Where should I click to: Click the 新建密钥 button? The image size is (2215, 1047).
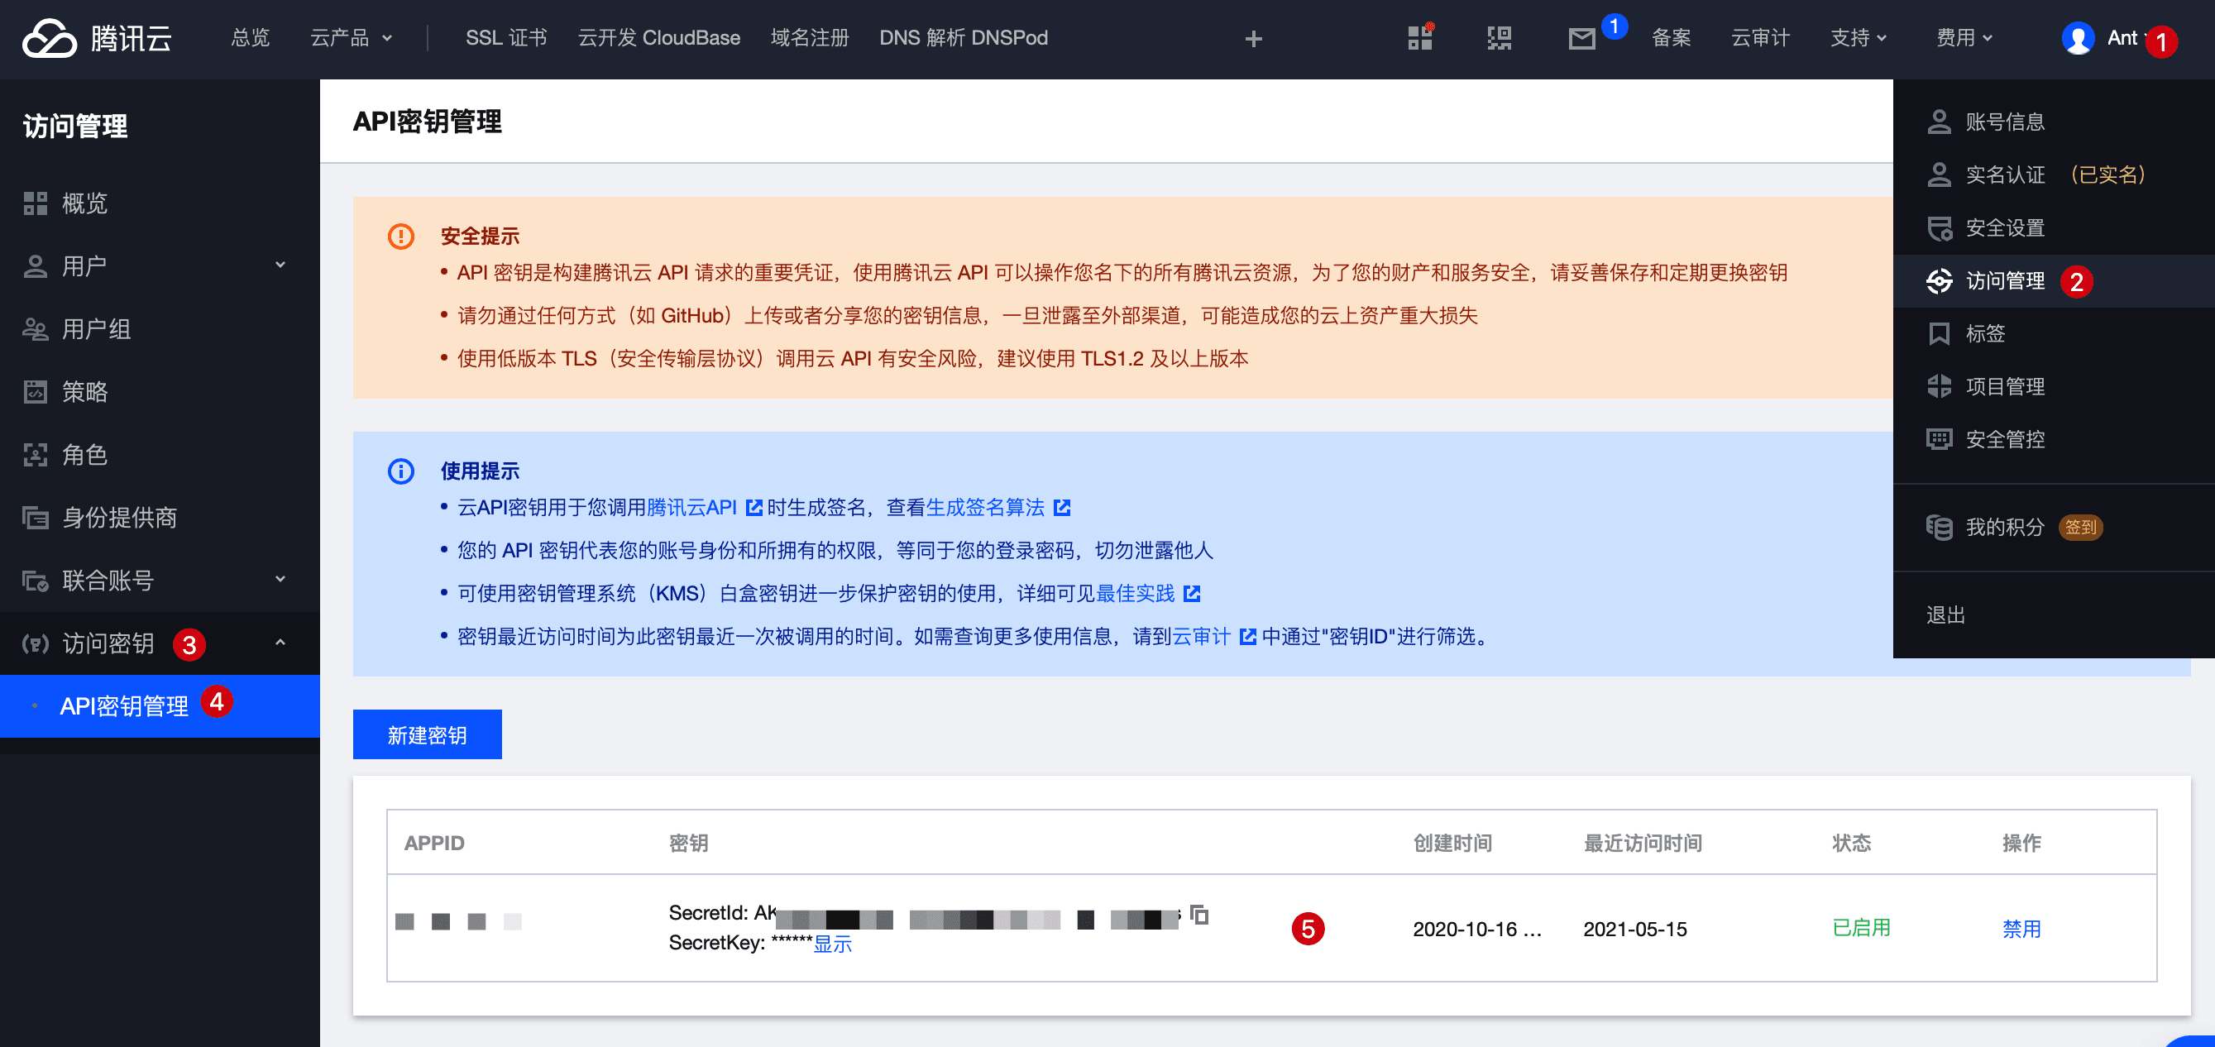click(x=428, y=735)
